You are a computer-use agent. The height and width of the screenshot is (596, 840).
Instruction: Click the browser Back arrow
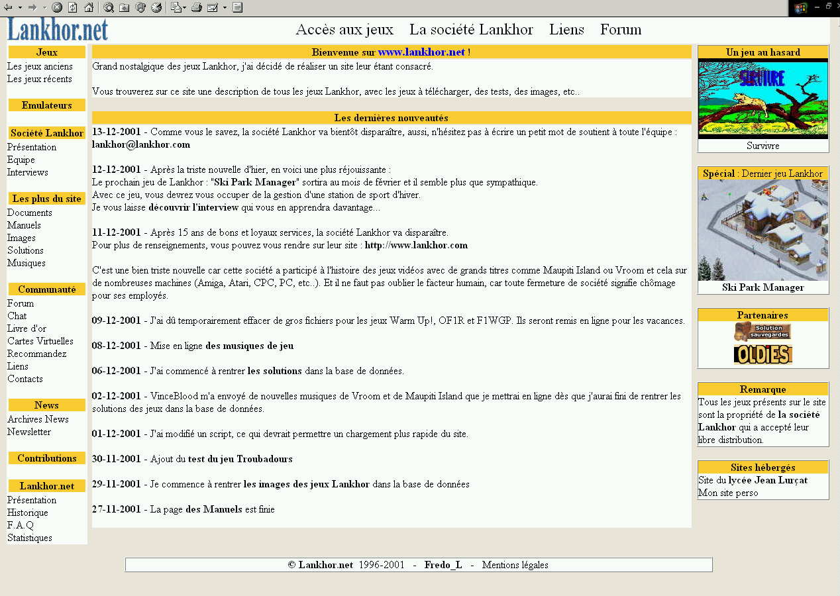[8, 8]
